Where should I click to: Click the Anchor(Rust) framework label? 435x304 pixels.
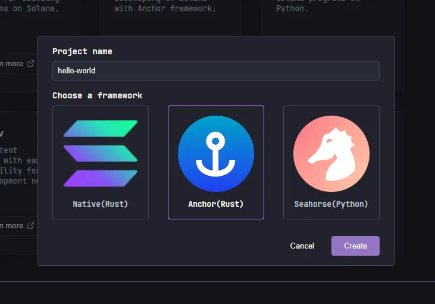click(216, 204)
